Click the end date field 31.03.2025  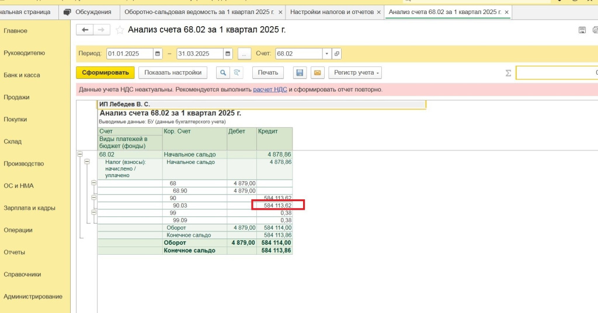click(x=200, y=54)
